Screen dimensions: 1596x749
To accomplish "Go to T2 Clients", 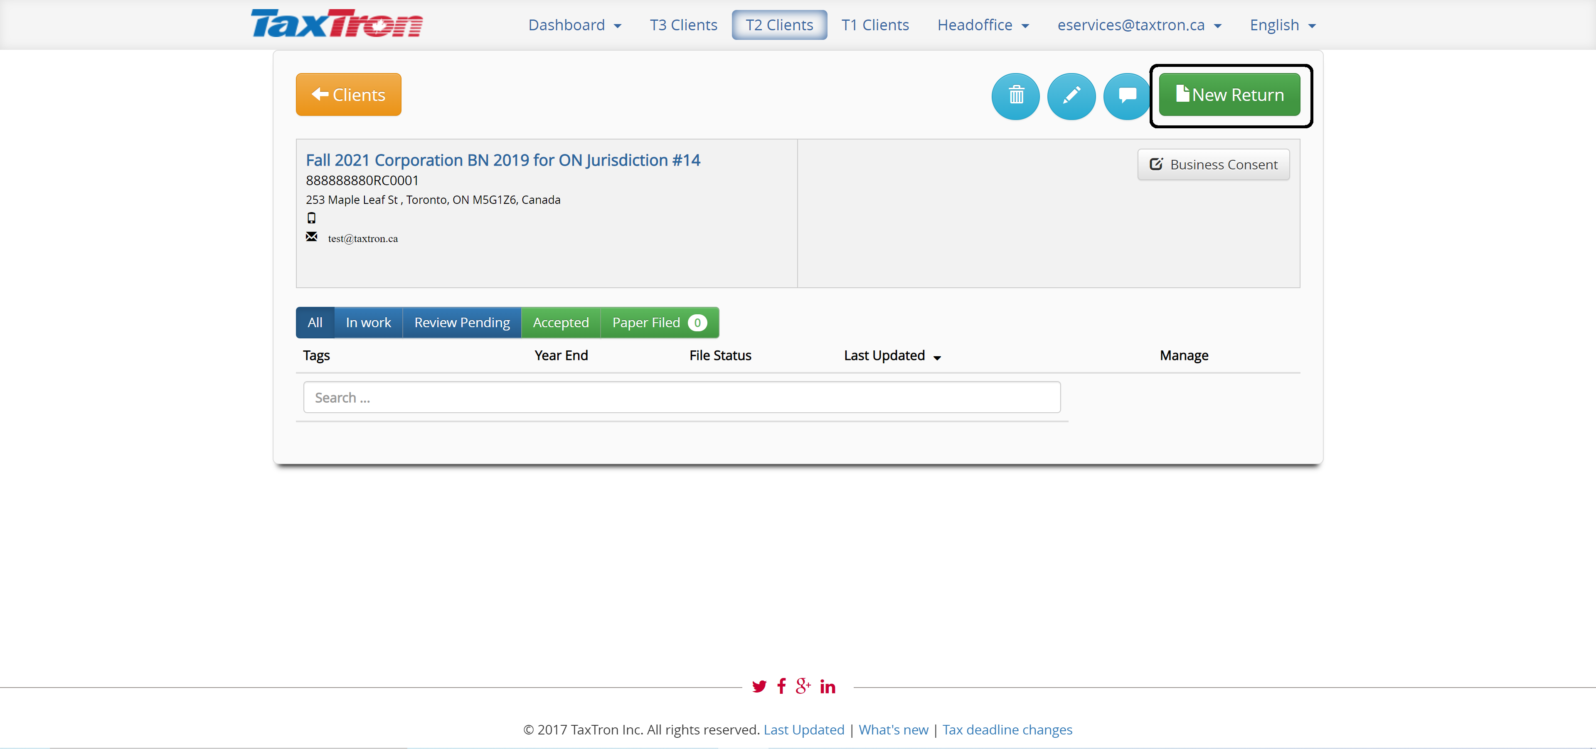I will pyautogui.click(x=779, y=25).
